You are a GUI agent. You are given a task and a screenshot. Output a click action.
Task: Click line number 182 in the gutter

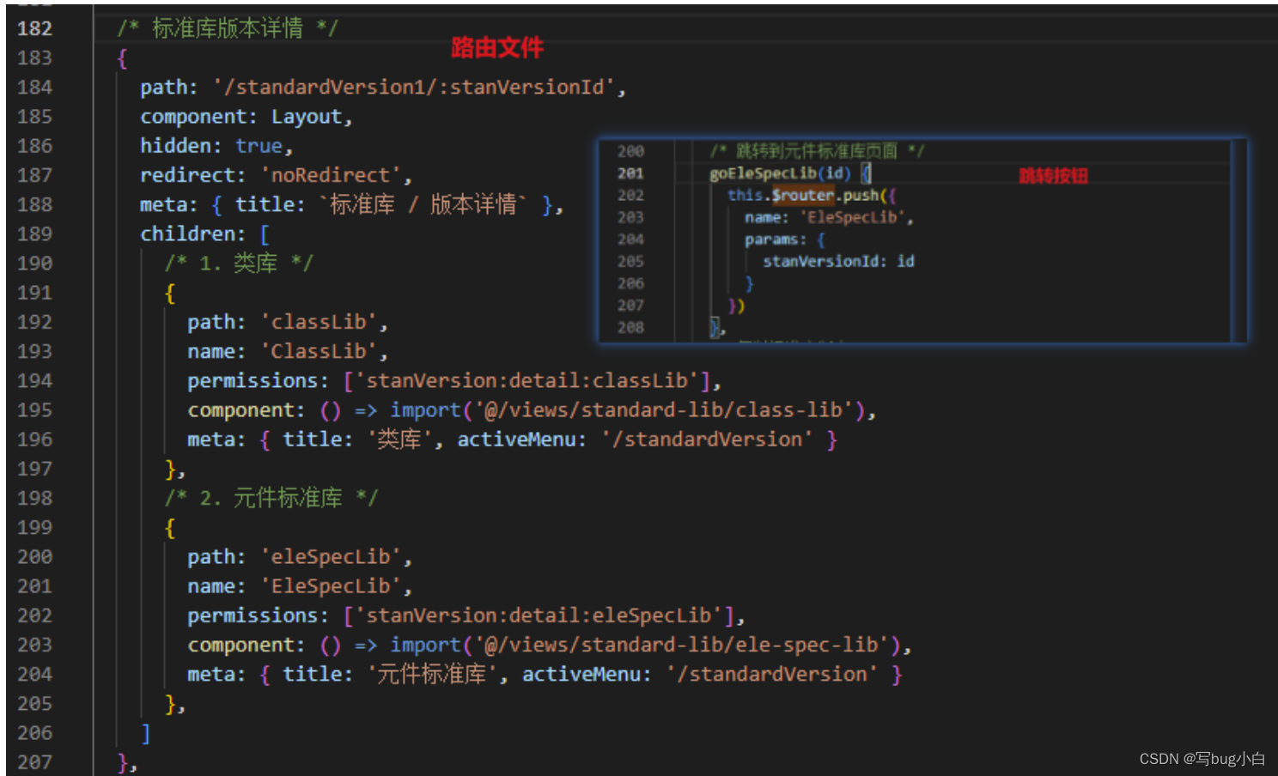click(34, 28)
